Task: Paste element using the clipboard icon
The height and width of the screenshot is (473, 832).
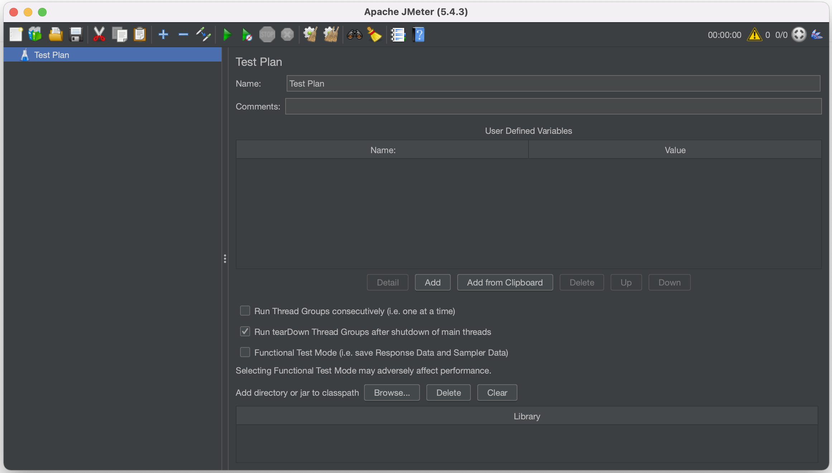Action: pos(140,35)
